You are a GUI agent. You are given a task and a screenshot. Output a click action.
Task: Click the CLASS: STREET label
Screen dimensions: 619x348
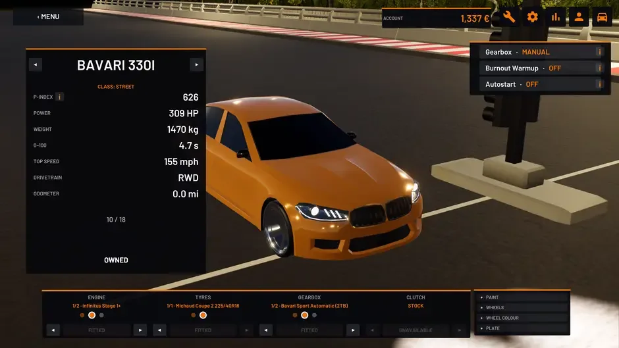click(116, 87)
